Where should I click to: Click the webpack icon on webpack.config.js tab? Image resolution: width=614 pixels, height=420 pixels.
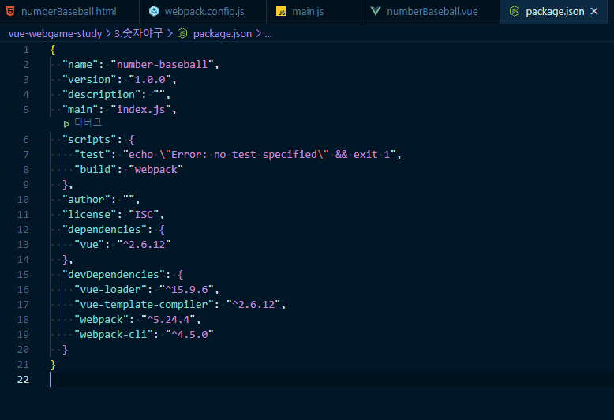pos(154,11)
